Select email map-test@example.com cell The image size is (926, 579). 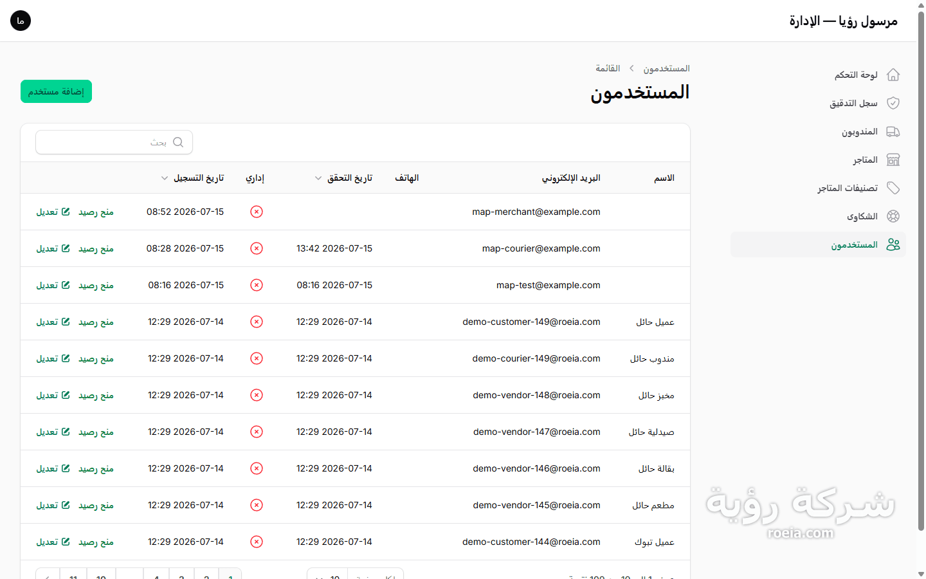point(549,285)
